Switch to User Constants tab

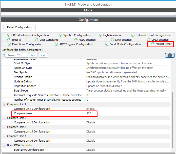pos(47,40)
